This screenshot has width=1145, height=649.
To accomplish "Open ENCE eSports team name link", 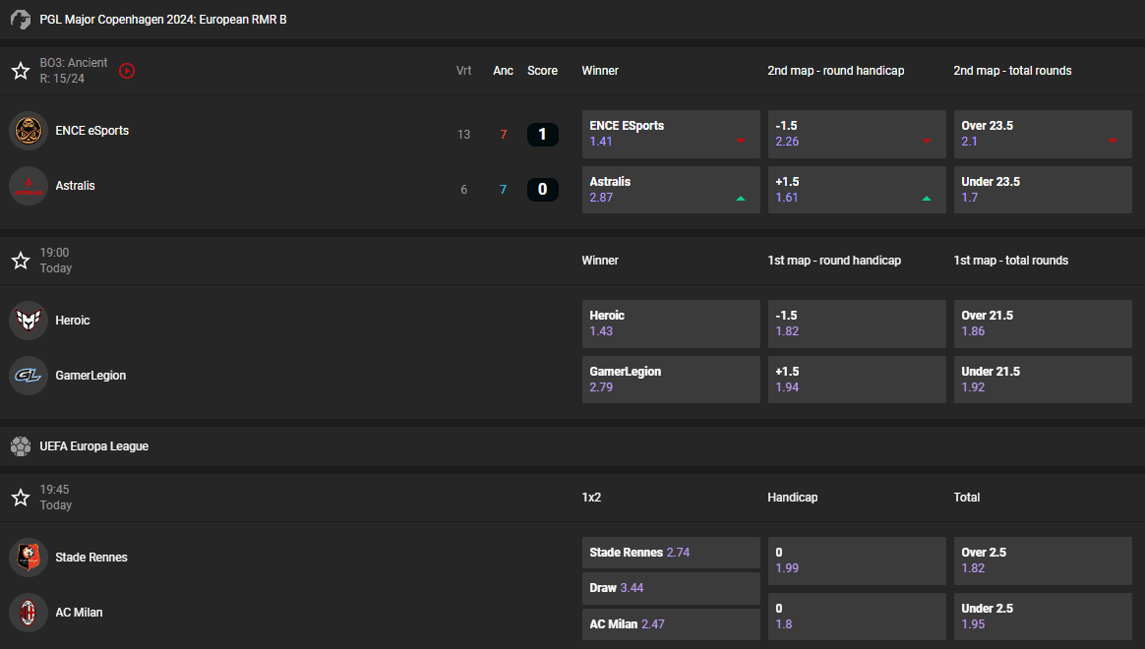I will (92, 131).
